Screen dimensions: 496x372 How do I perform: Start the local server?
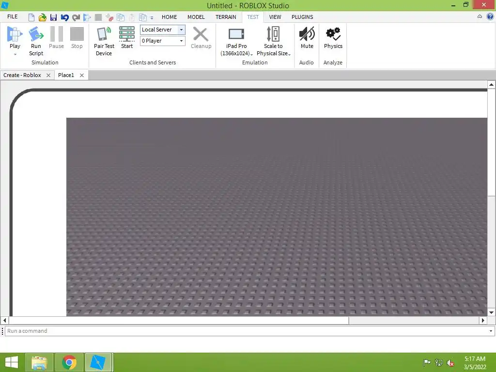coord(127,38)
